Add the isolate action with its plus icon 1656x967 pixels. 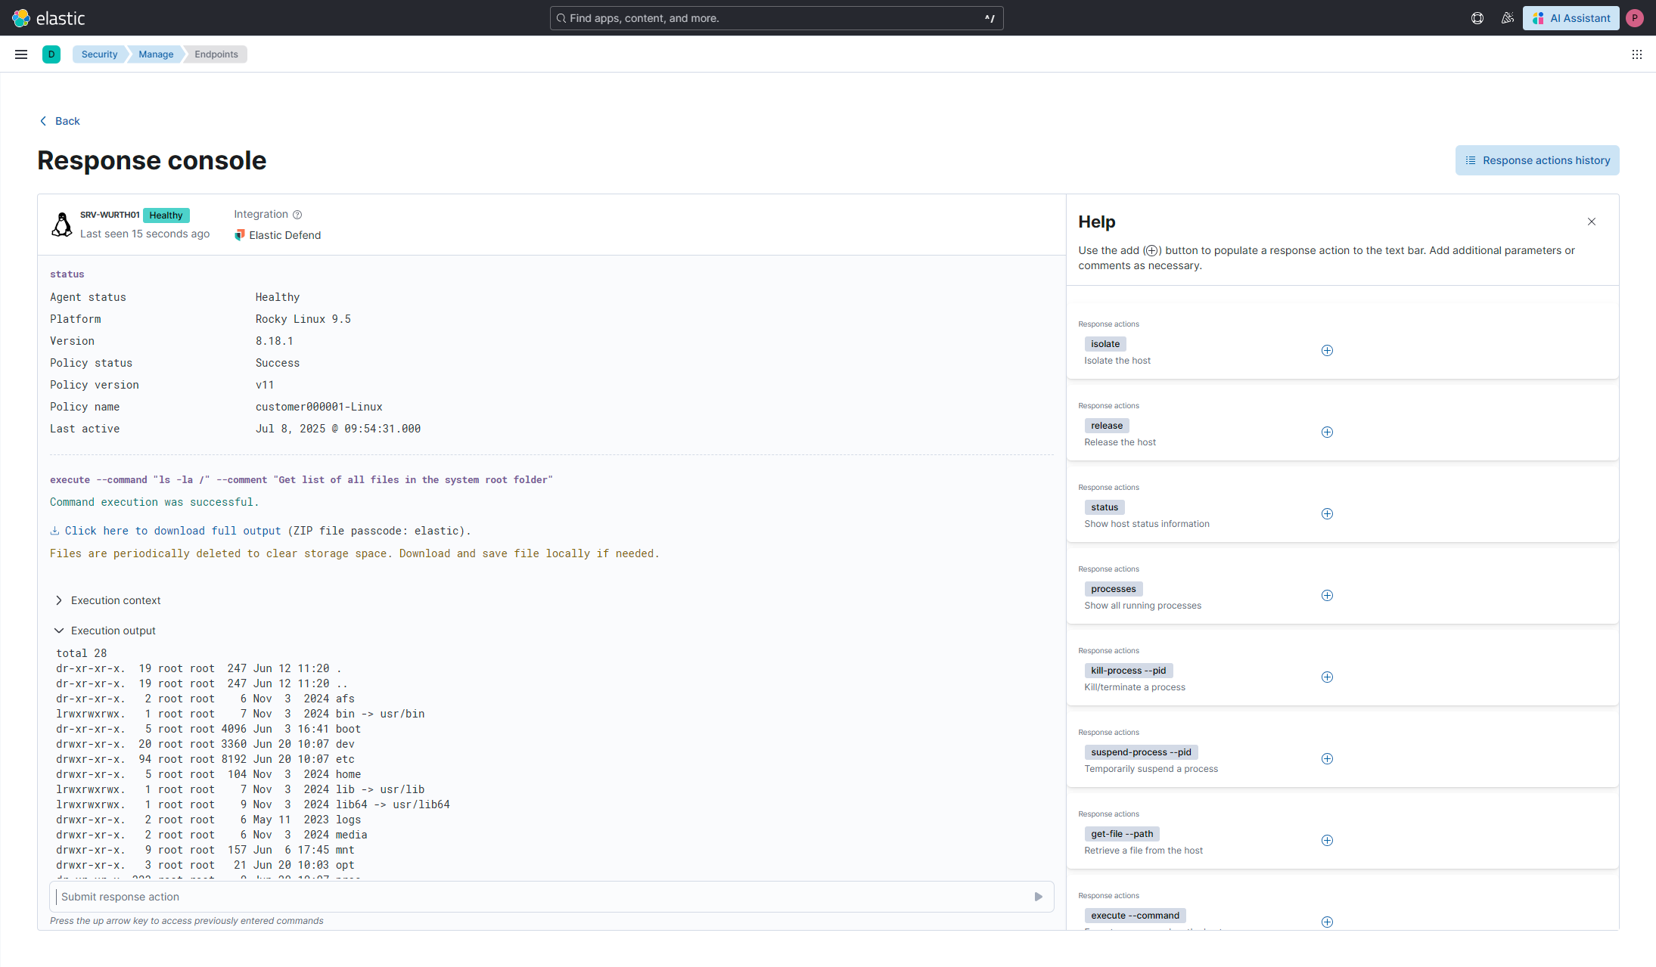point(1326,350)
